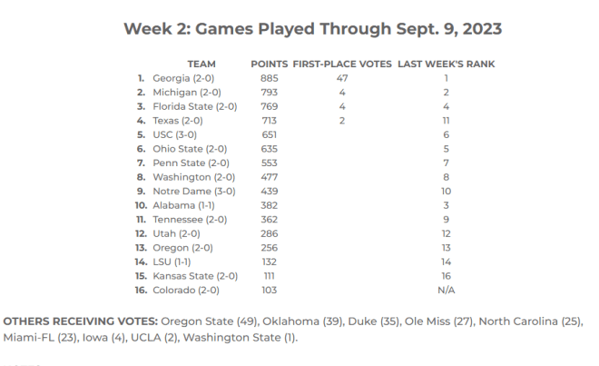The image size is (599, 366).
Task: Click Michigan (2-0) team name
Action: [187, 92]
